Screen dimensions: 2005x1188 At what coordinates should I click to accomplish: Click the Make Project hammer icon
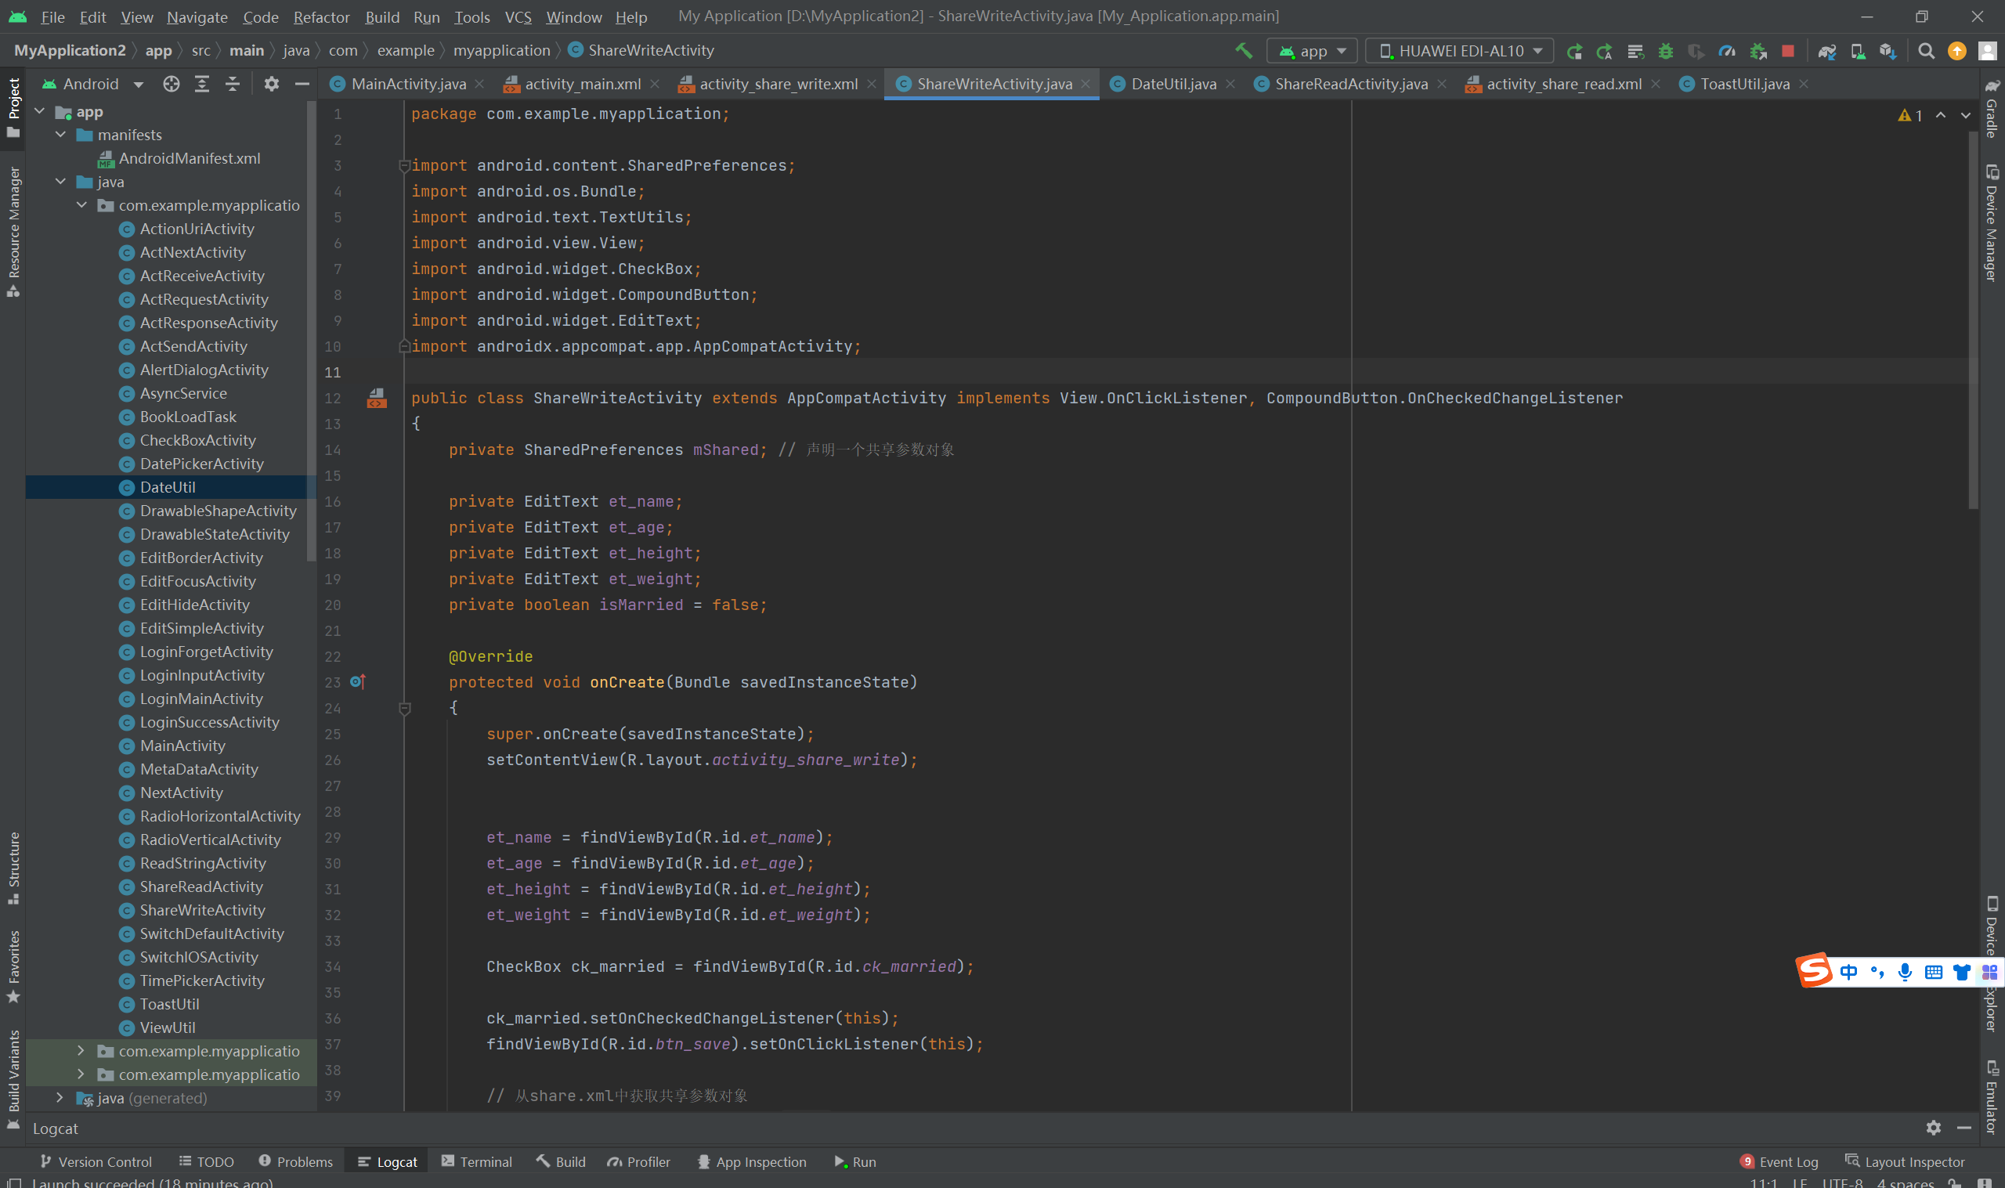coord(1243,50)
